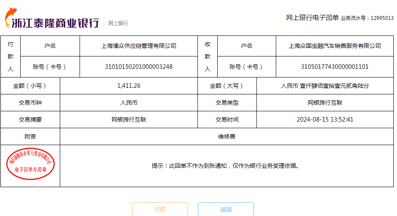The width and height of the screenshot is (397, 216).
Task: Click the transaction time 2024-08-15 13:52:41
Action: click(x=325, y=120)
